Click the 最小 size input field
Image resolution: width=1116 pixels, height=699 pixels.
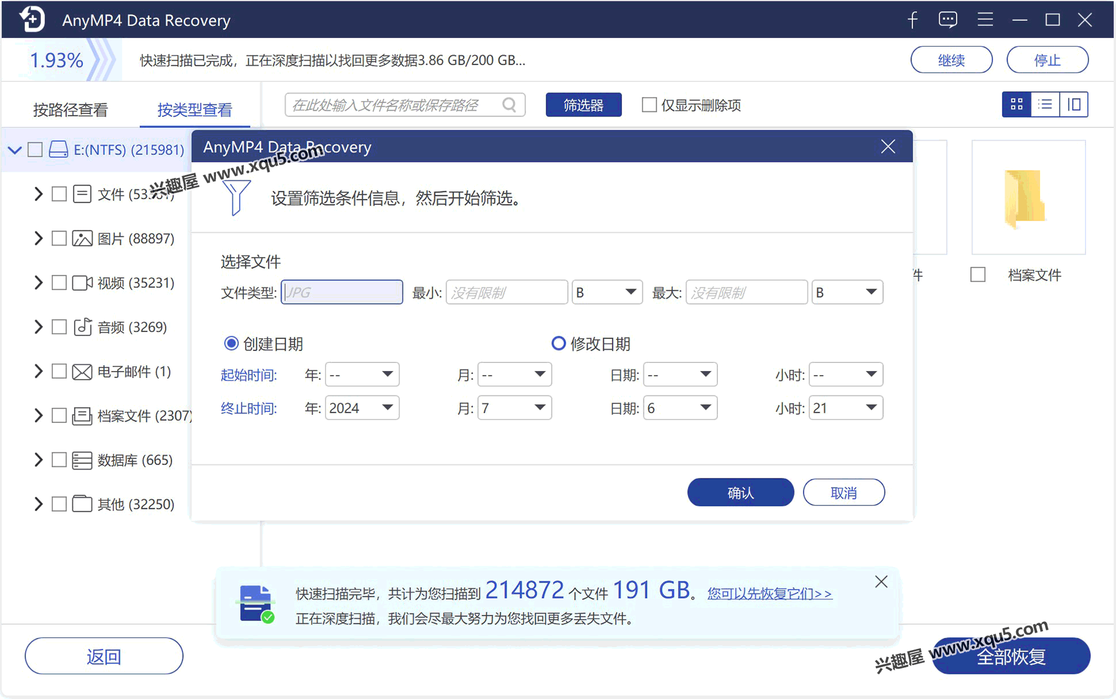coord(507,292)
